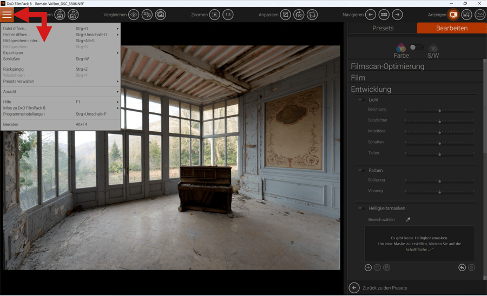Expand the Filmscan-Optimierung section
Screen dimensions: 487x296
point(387,66)
